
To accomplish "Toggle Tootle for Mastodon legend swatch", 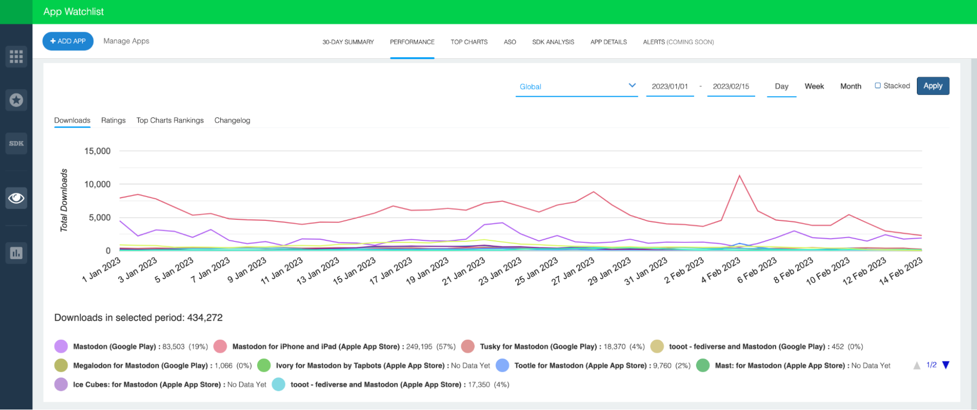I will pyautogui.click(x=502, y=366).
